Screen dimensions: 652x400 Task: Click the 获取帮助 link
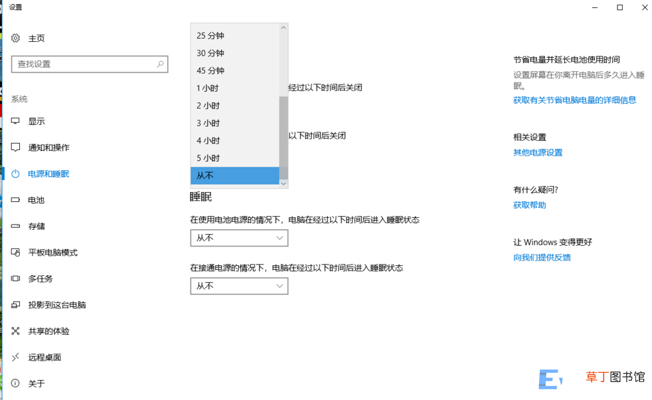[x=529, y=205]
